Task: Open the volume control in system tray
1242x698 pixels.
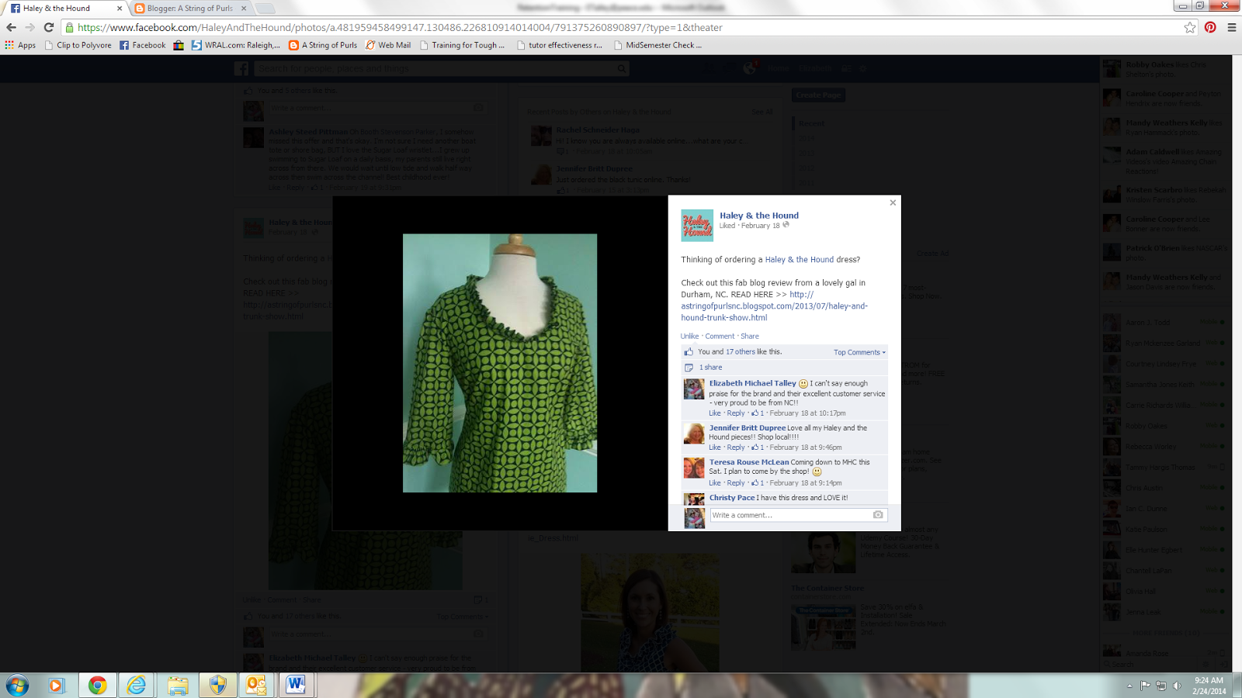Action: click(1178, 686)
